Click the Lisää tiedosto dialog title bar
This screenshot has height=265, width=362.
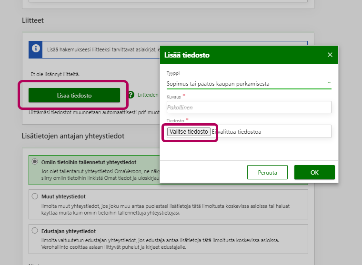pos(238,55)
